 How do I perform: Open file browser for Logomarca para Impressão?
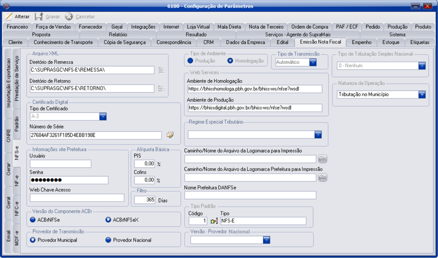[x=322, y=159]
